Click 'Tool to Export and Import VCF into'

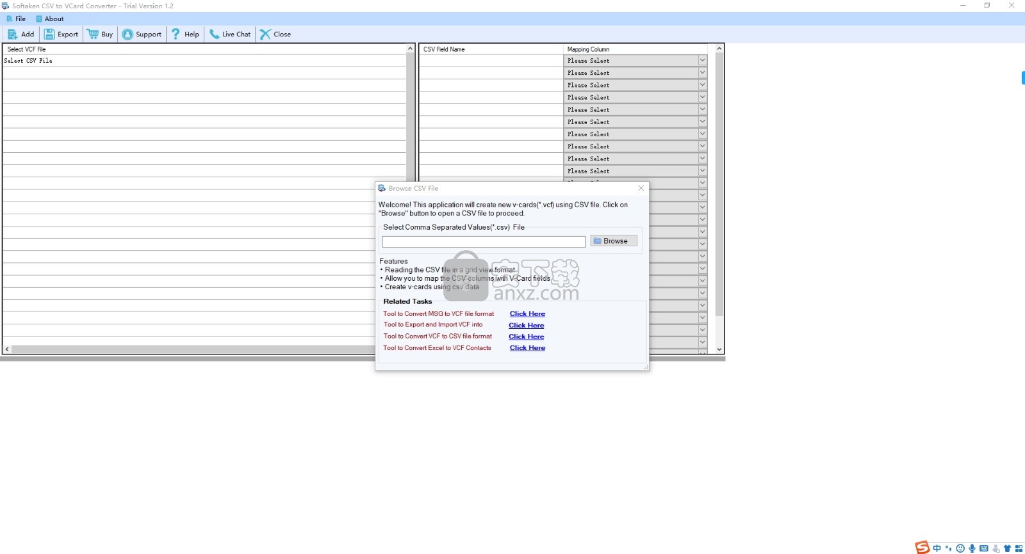tap(433, 325)
